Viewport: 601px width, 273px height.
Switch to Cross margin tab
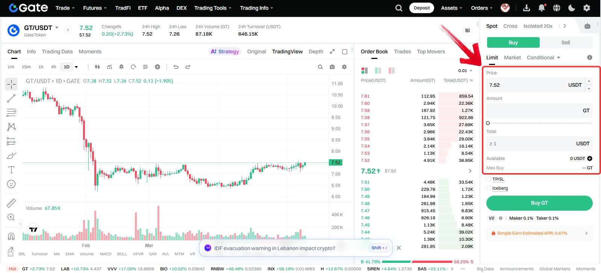[x=510, y=26]
